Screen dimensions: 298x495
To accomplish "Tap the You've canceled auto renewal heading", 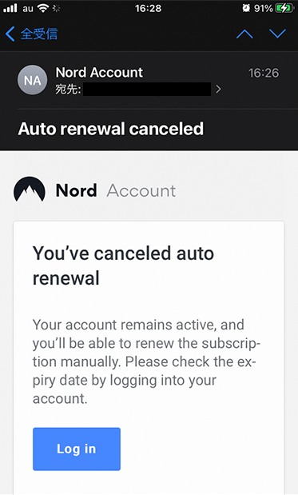I will pos(123,265).
